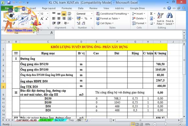The height and width of the screenshot is (126, 188).
Task: Expand the Delete cells dropdown
Action: pyautogui.click(x=145, y=18)
